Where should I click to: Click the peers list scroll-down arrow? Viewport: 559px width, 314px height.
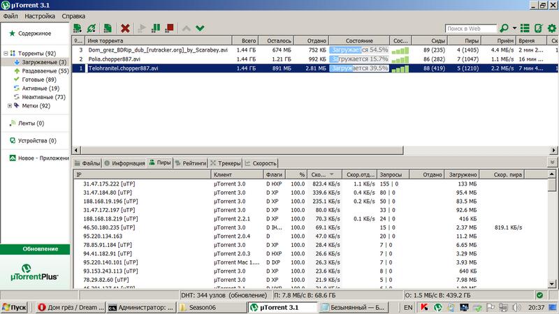point(552,284)
